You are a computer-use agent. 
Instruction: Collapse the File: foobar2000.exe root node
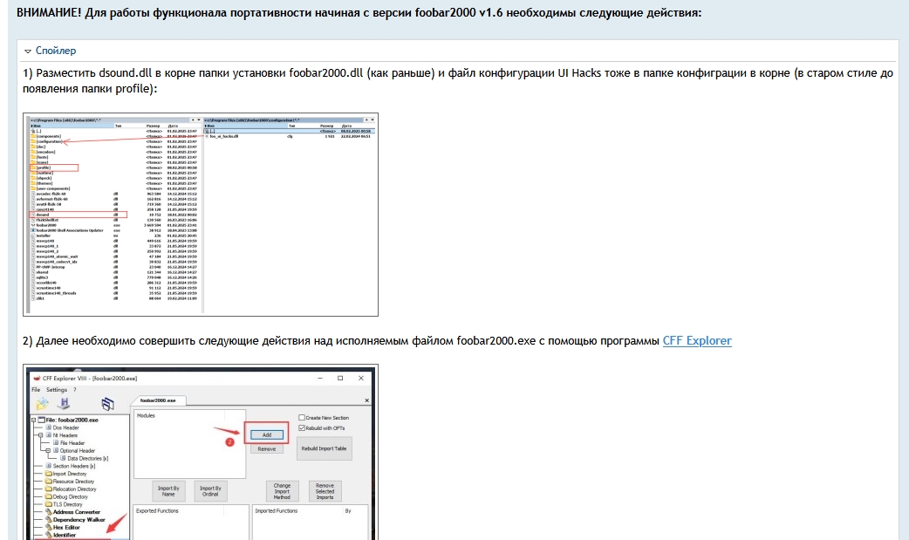tap(34, 420)
